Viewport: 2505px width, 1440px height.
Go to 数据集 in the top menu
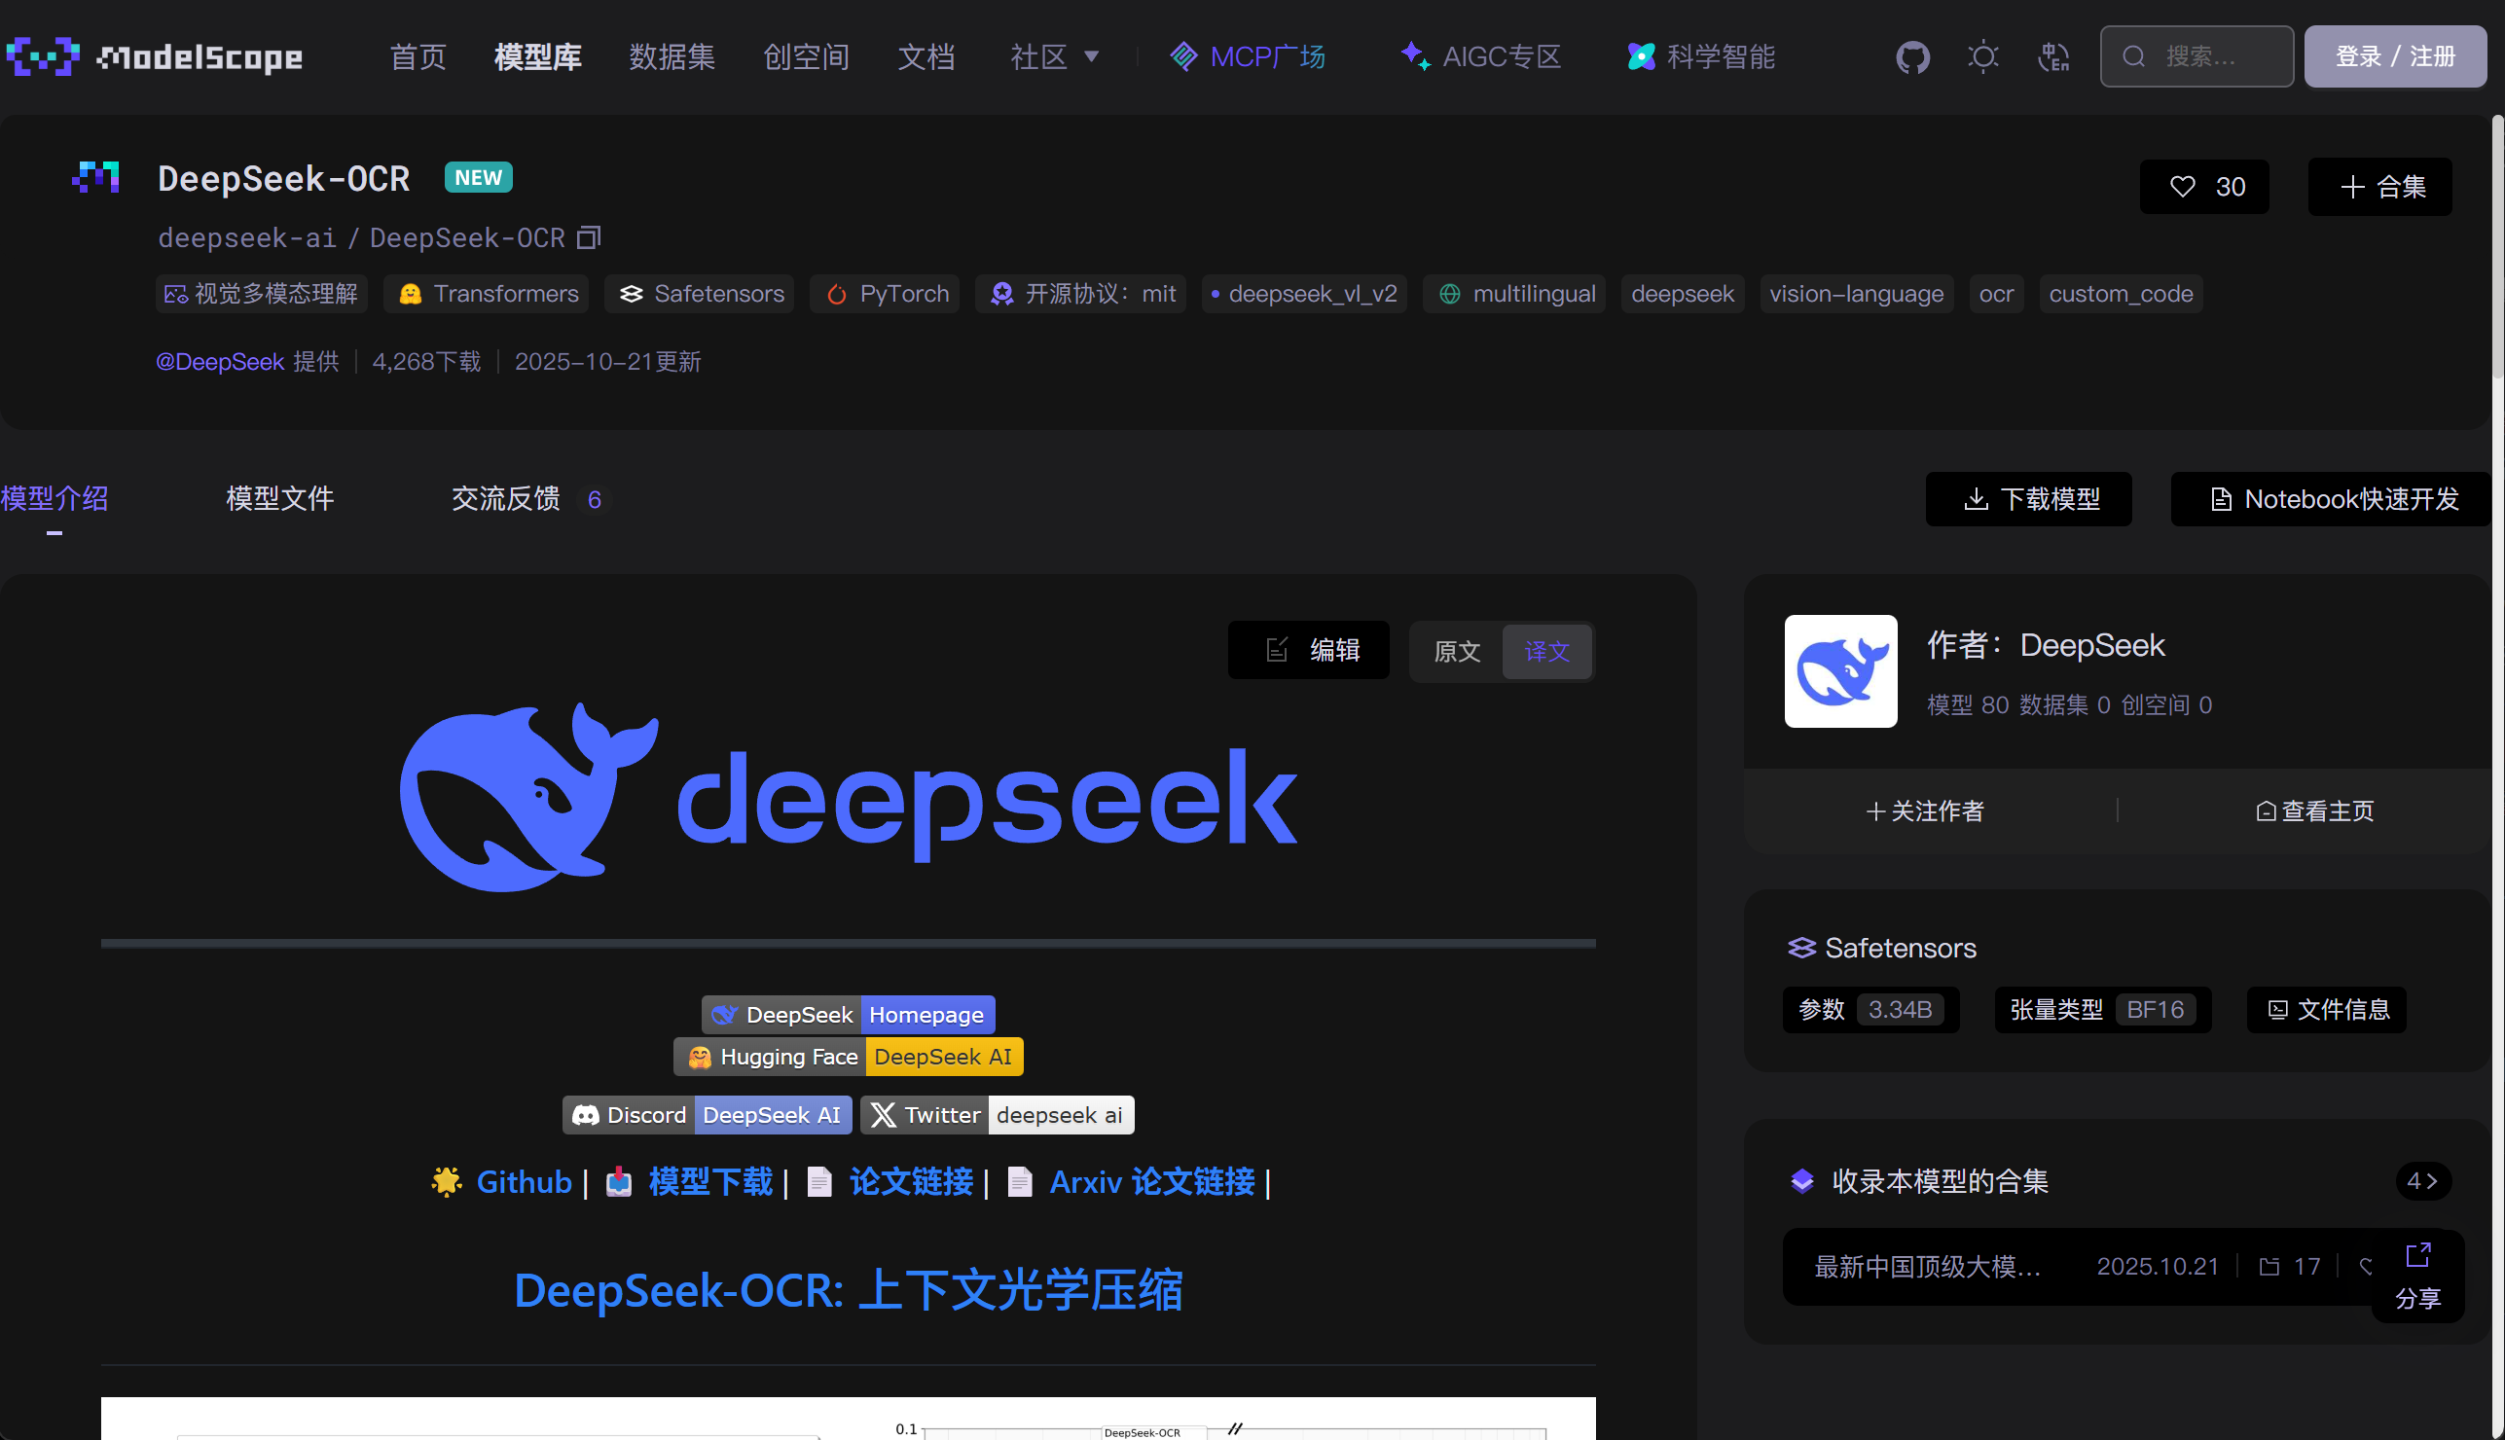coord(672,56)
